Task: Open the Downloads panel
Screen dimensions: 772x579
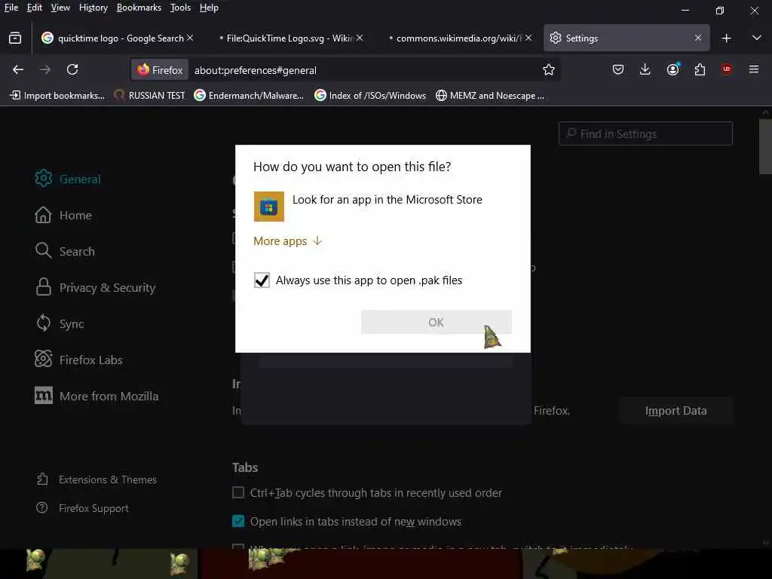Action: click(645, 70)
